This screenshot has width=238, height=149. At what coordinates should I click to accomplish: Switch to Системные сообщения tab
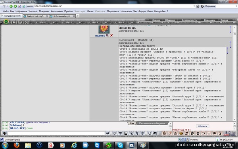click(x=152, y=123)
